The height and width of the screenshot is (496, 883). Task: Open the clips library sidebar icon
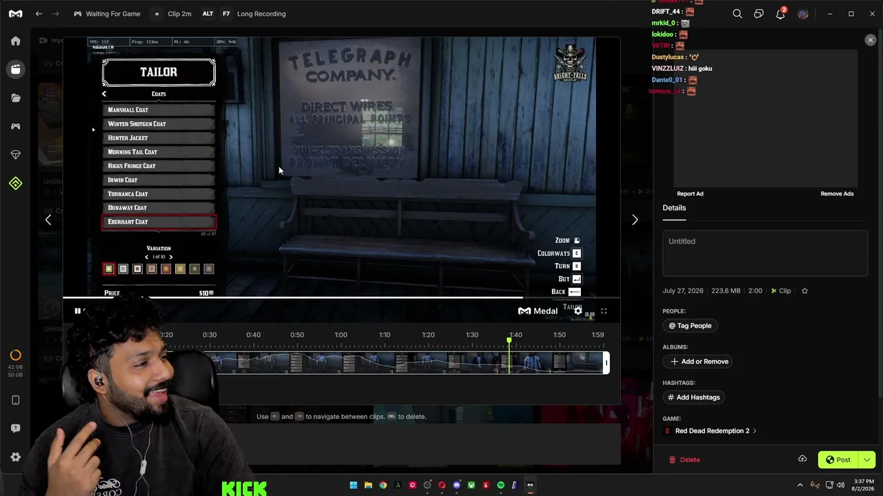(16, 70)
